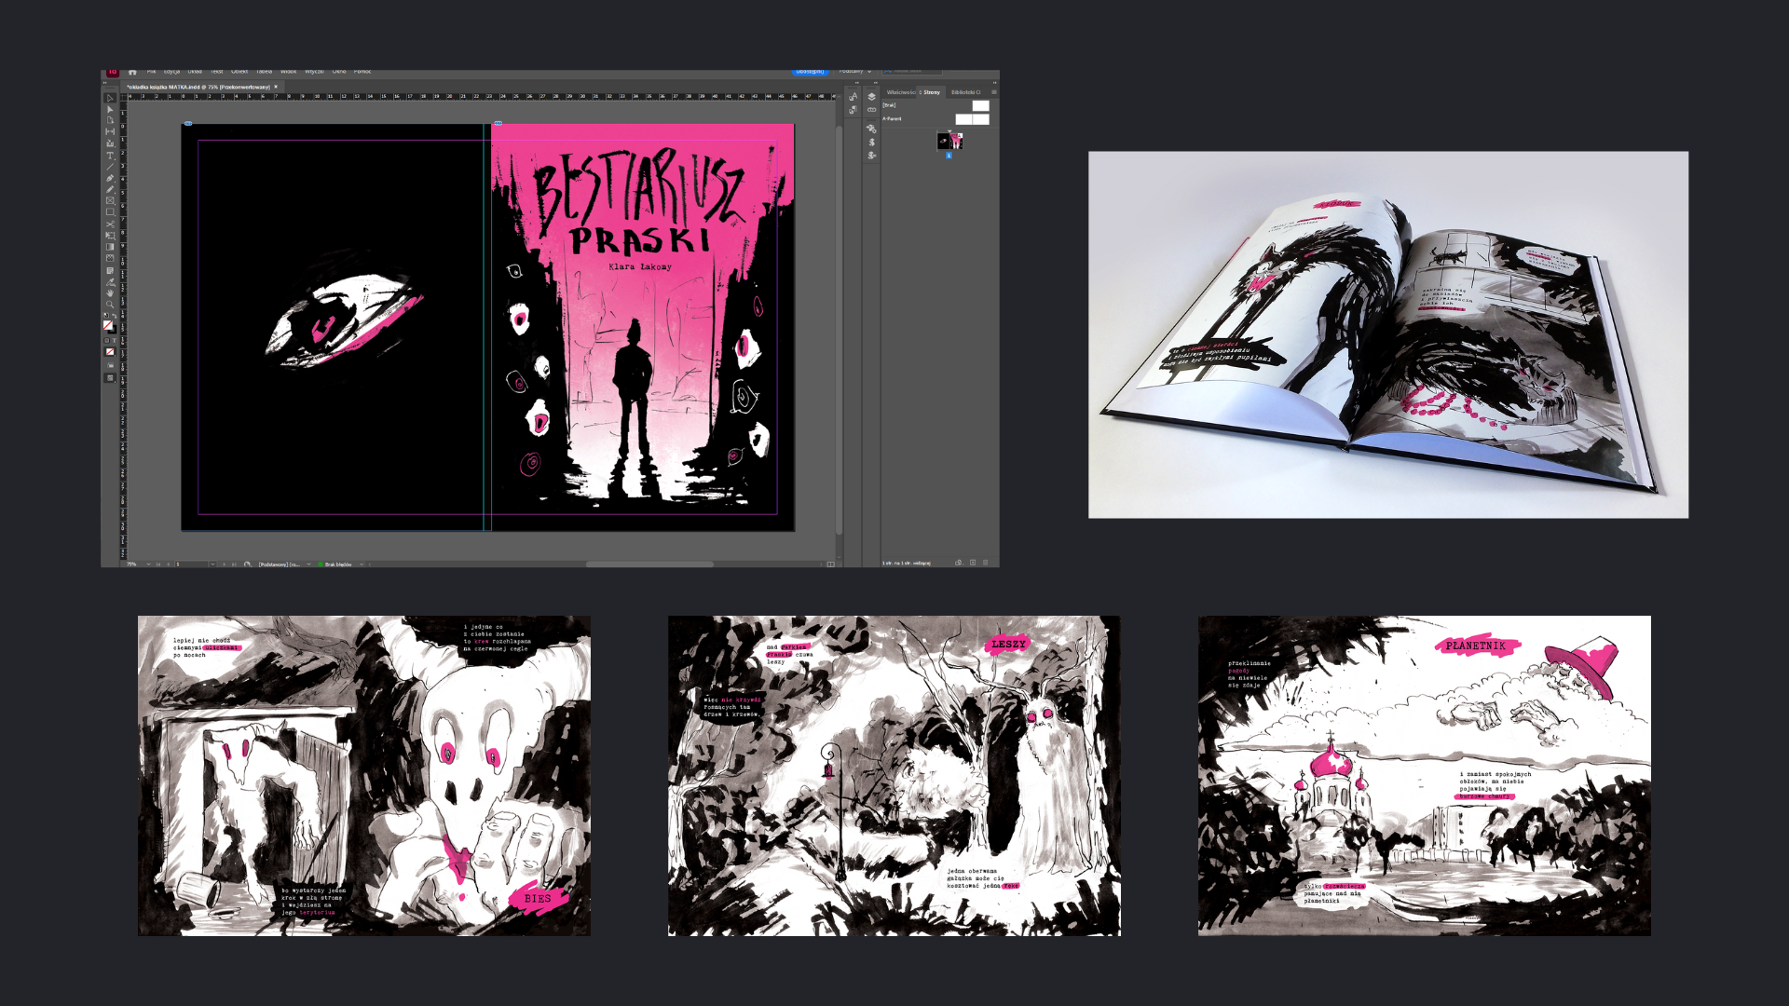Expand the Brak błędów preflight menu
Image resolution: width=1789 pixels, height=1006 pixels.
(x=362, y=564)
